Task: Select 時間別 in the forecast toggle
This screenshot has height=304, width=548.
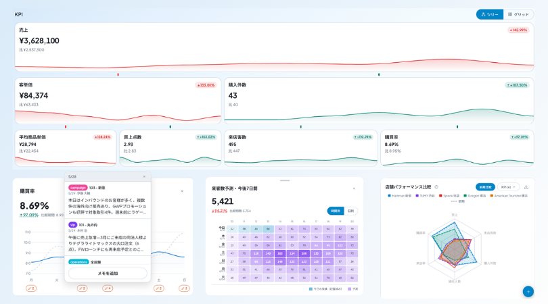Action: coord(336,211)
